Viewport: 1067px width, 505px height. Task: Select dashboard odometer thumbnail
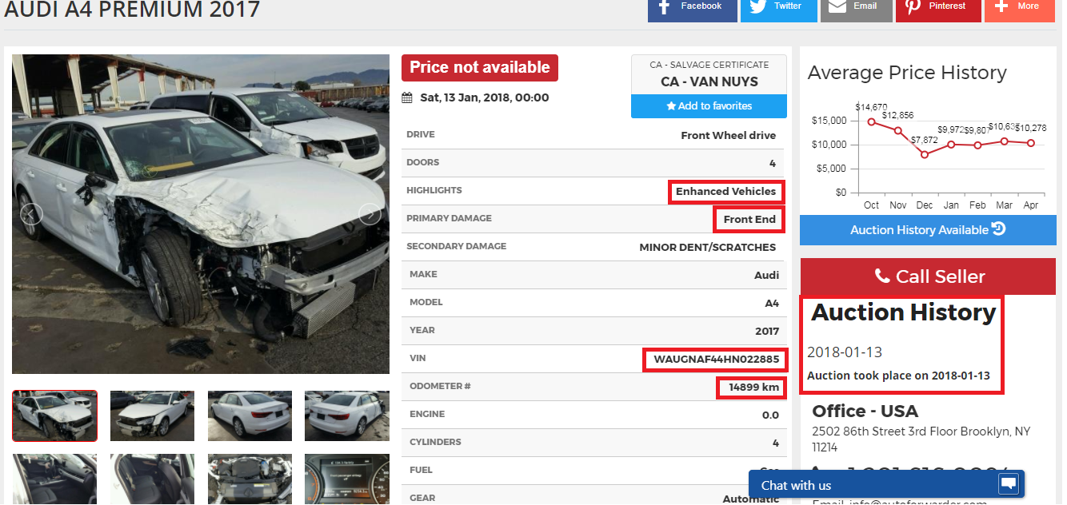[347, 479]
